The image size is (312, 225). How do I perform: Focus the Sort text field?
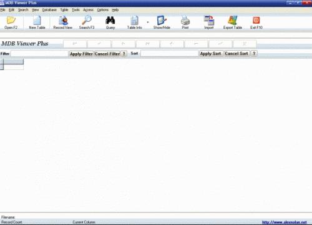pos(170,54)
